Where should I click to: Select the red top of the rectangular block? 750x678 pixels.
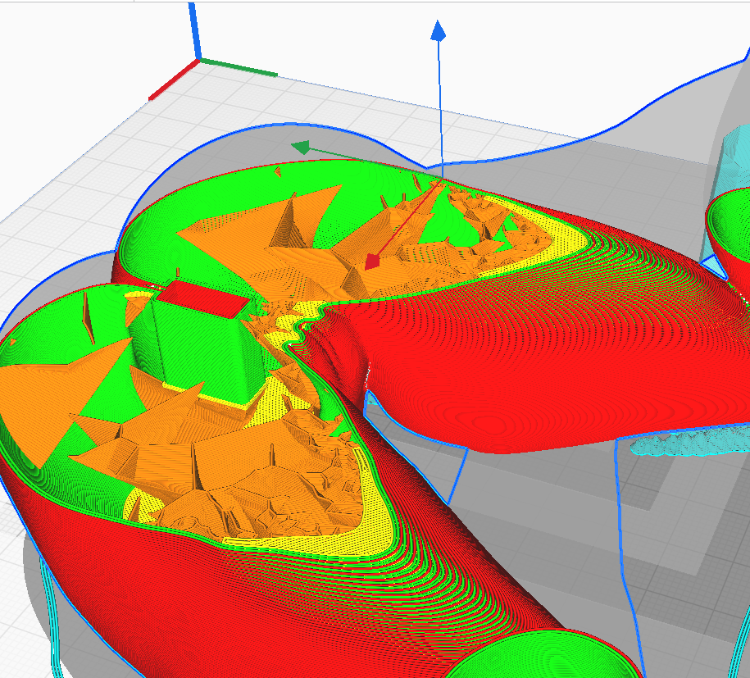pyautogui.click(x=202, y=298)
